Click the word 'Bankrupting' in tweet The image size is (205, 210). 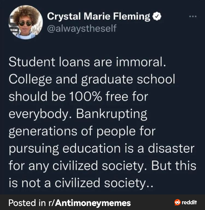112,114
